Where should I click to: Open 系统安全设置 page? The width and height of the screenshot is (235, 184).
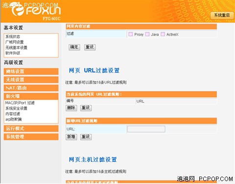click(16, 108)
